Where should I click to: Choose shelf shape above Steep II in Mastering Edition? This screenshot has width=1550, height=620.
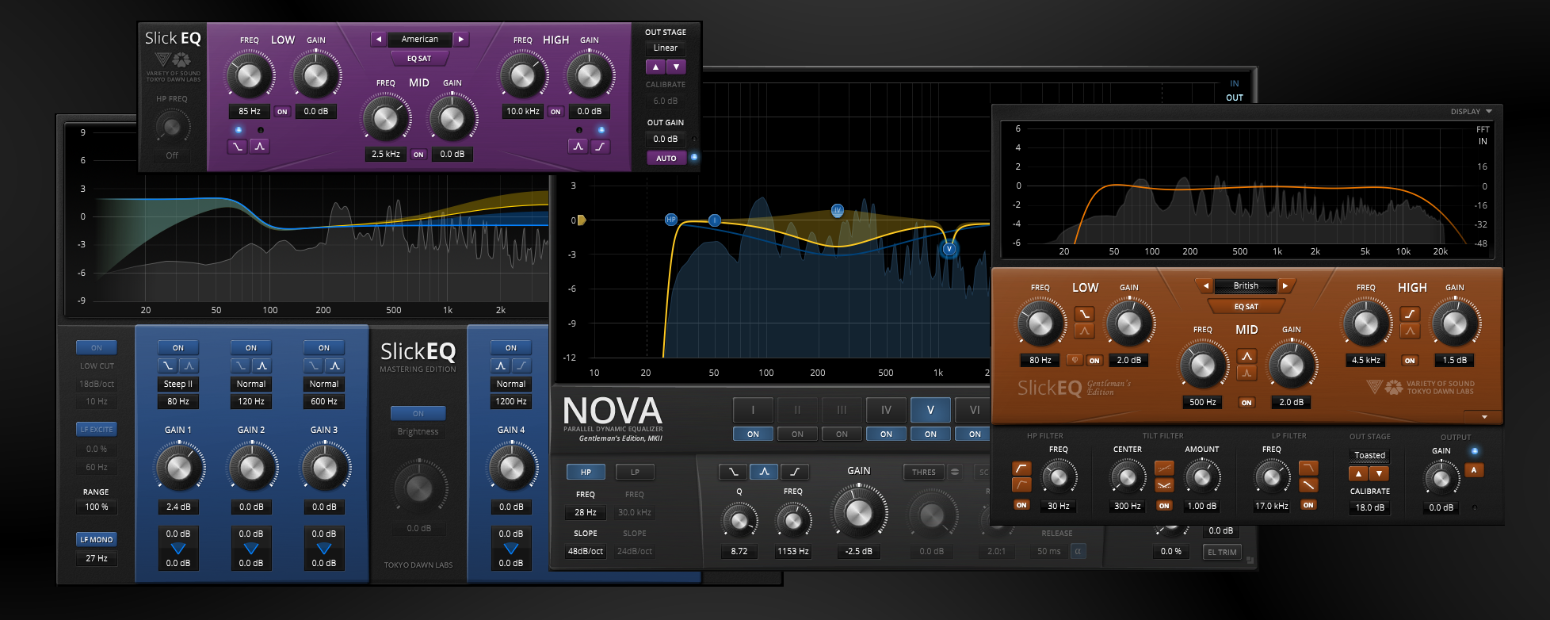(x=167, y=365)
